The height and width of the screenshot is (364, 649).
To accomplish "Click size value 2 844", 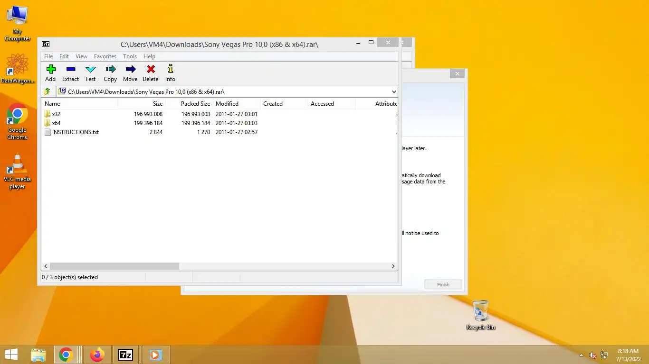I will click(x=156, y=132).
